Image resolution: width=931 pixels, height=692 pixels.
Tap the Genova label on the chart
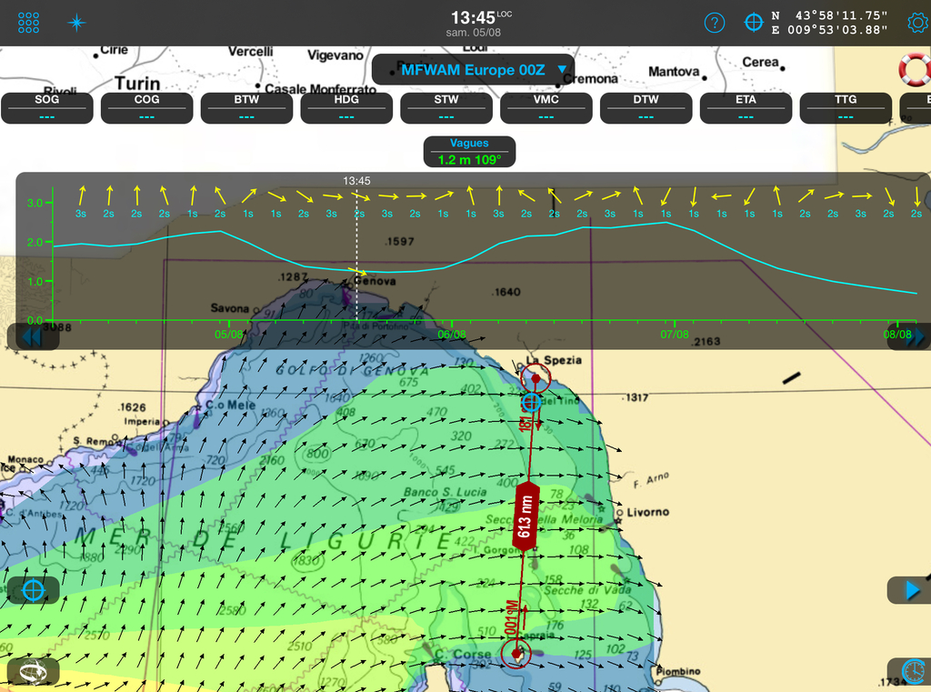click(375, 281)
